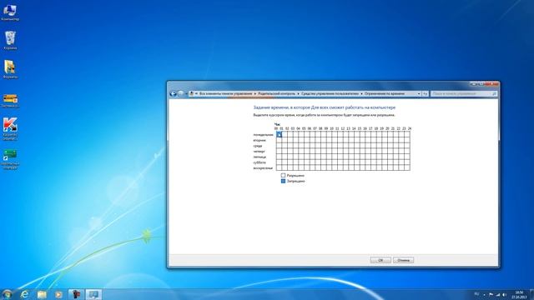Open the clock and date in the taskbar
This screenshot has height=300, width=534.
[x=519, y=294]
